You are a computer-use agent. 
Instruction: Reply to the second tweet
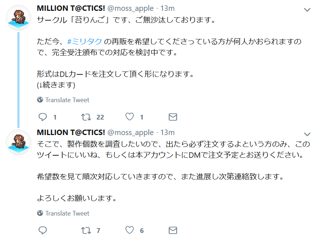click(x=43, y=230)
